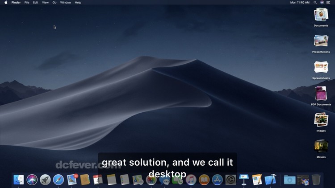The image size is (335, 188).
Task: Open Trash in the Dock
Action: tap(316, 180)
